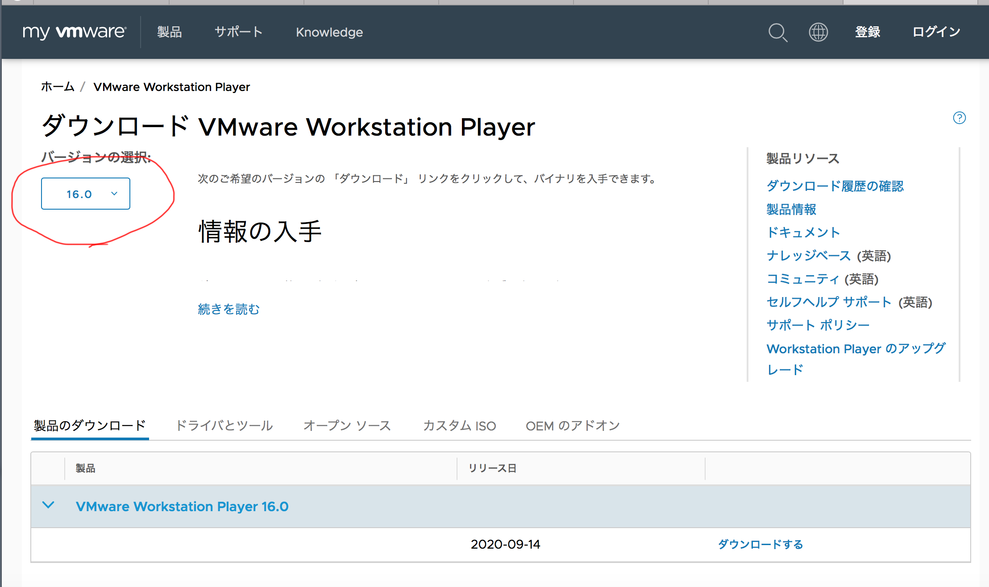This screenshot has width=989, height=587.
Task: Click the リリース日 column header
Action: click(492, 468)
